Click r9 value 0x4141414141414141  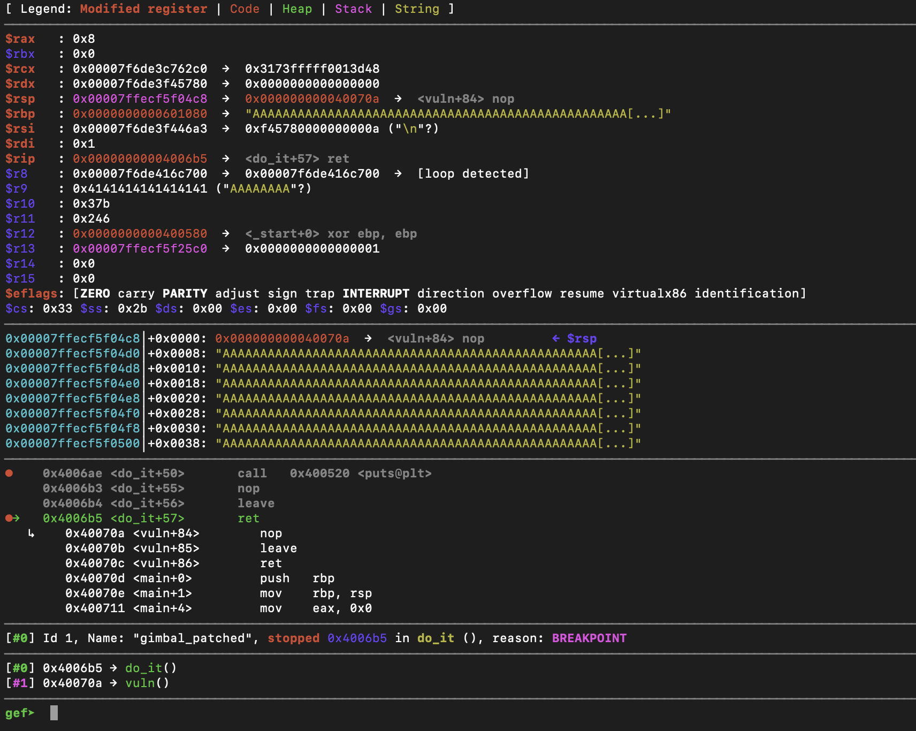tap(140, 188)
